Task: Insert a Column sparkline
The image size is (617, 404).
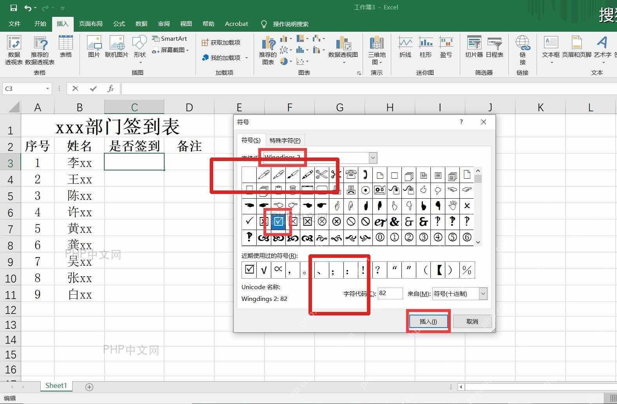Action: (x=426, y=47)
